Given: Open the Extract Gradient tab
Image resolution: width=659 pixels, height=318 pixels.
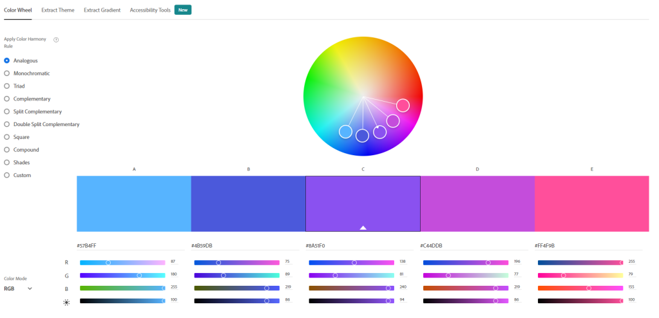Looking at the screenshot, I should point(102,10).
